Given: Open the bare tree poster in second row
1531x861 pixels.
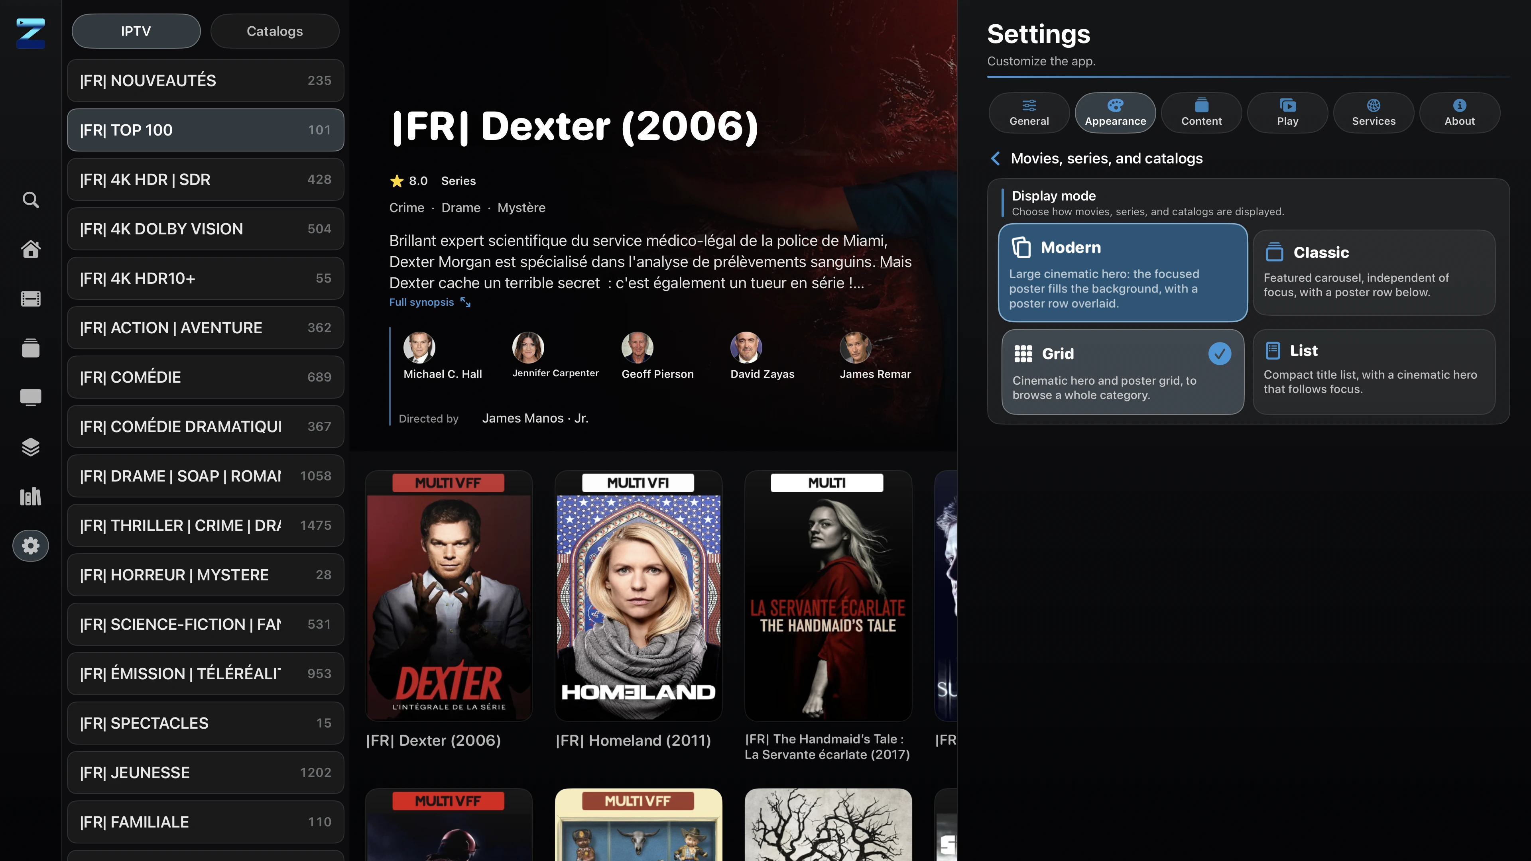Looking at the screenshot, I should (828, 825).
